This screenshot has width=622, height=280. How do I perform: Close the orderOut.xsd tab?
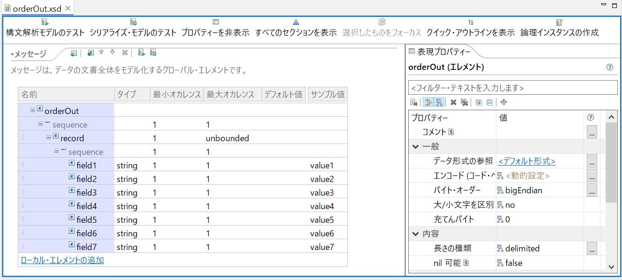pos(68,8)
